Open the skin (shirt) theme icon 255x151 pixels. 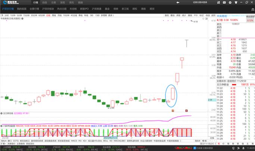236,3
